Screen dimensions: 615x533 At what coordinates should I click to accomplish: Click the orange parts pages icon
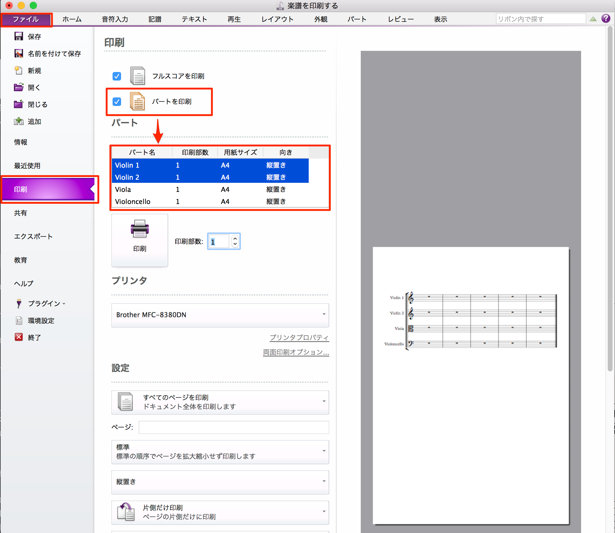(137, 101)
